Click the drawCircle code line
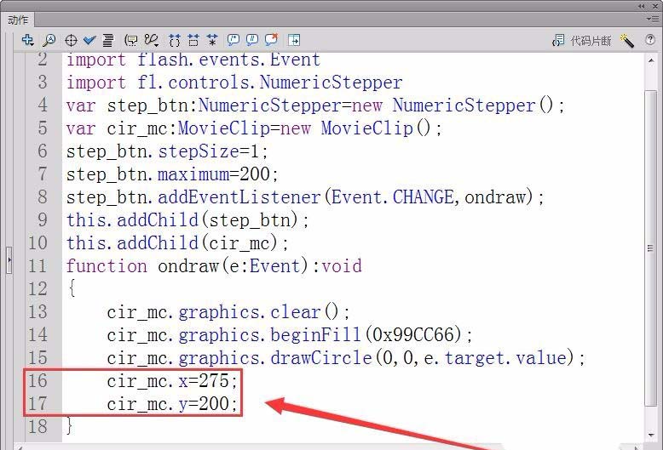The image size is (663, 450). point(346,357)
